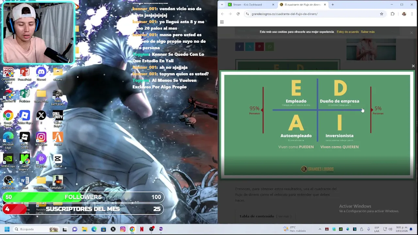Open Microsoft Store from the taskbar

[x=104, y=229]
